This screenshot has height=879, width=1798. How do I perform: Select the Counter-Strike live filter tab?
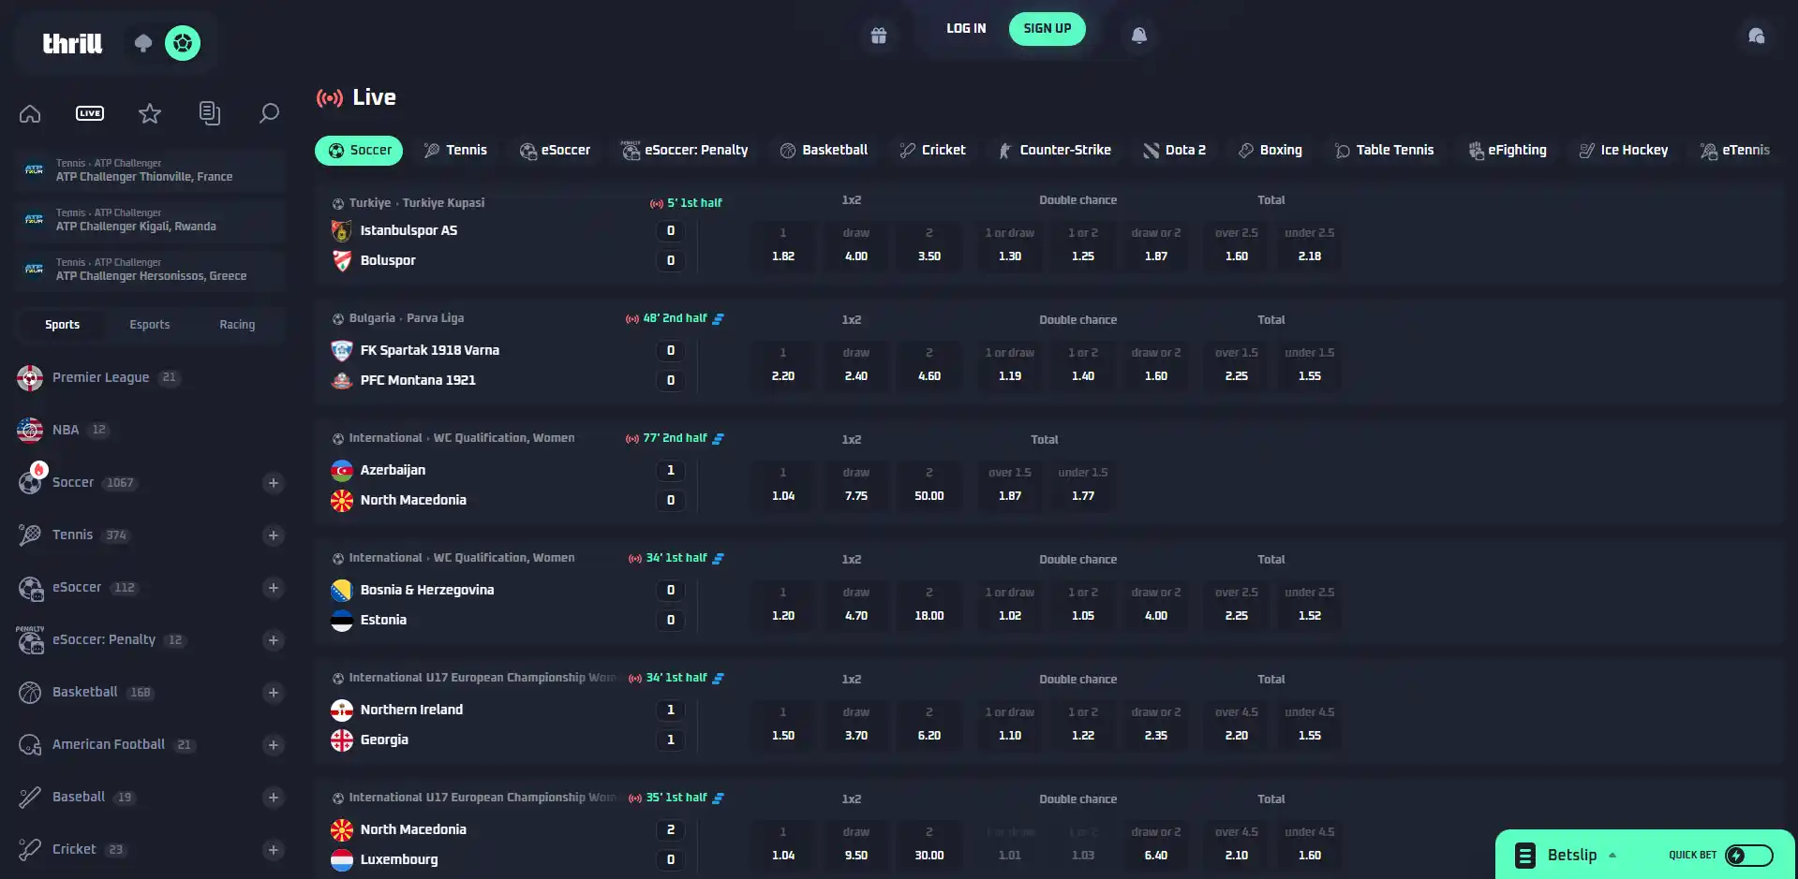coord(1054,150)
